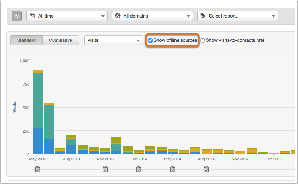Open the Visits metric dropdown
Image resolution: width=298 pixels, height=184 pixels.
coord(114,40)
